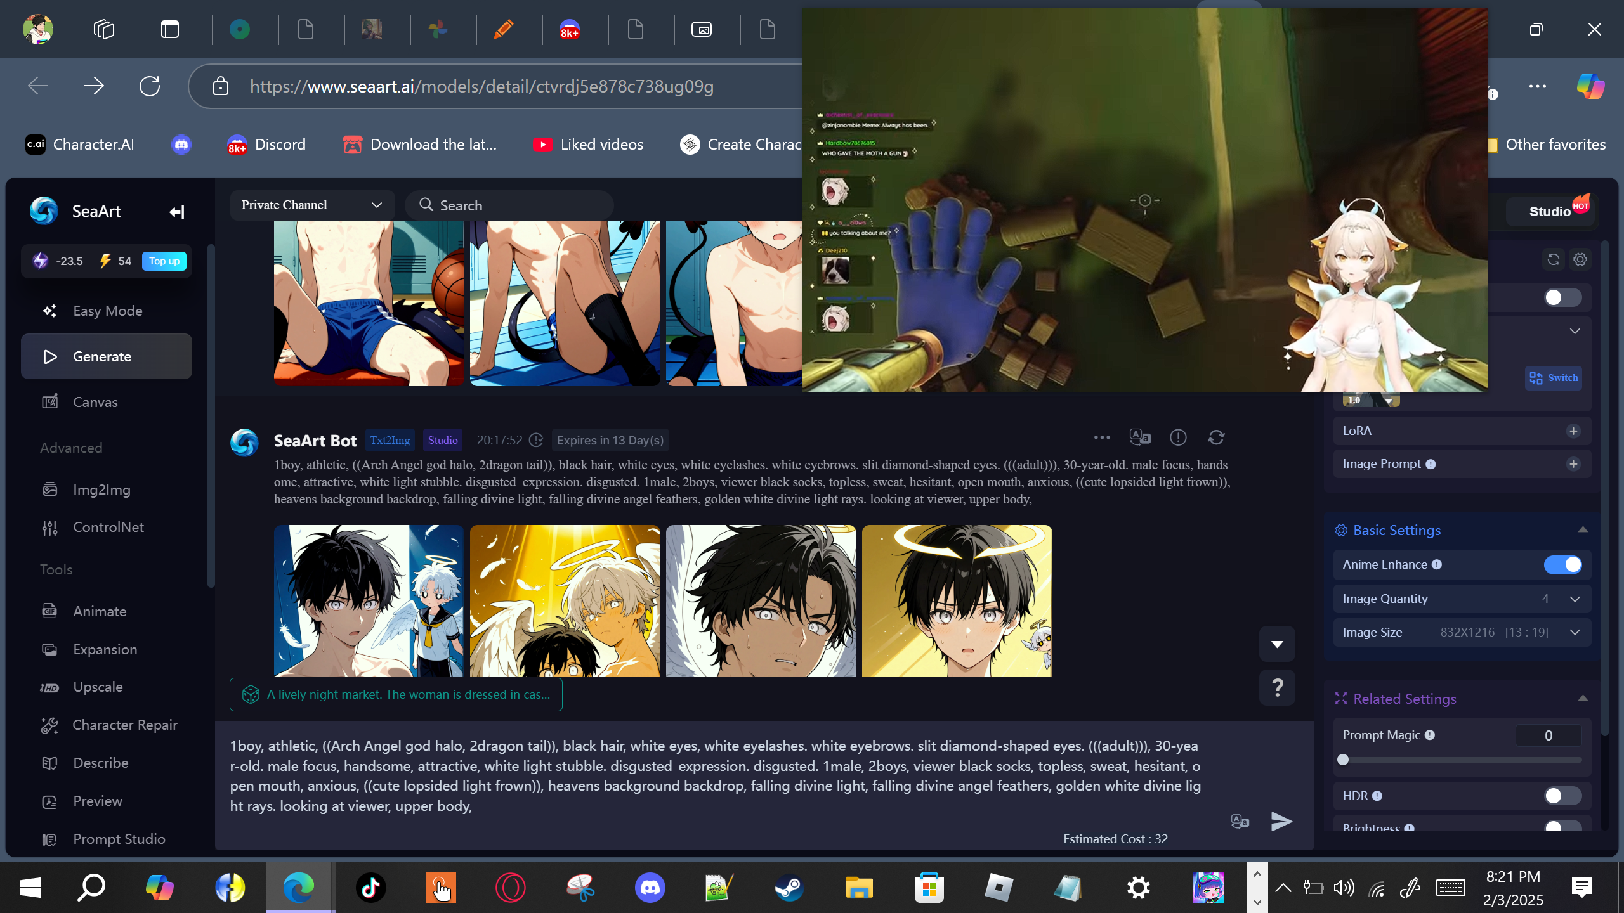
Task: Open the Image Size dropdown
Action: point(1462,633)
